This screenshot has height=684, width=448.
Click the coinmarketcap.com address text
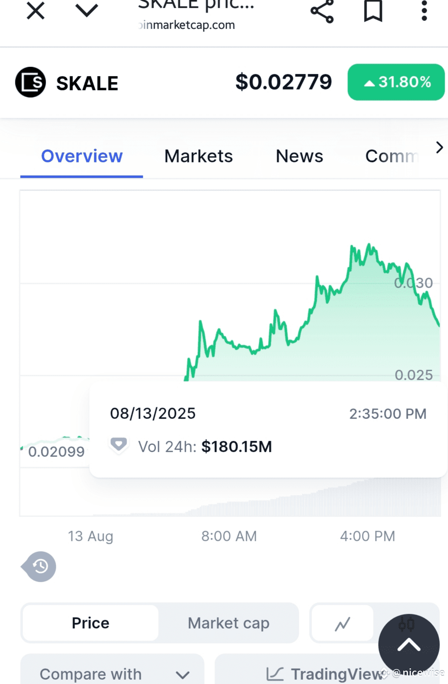[188, 25]
